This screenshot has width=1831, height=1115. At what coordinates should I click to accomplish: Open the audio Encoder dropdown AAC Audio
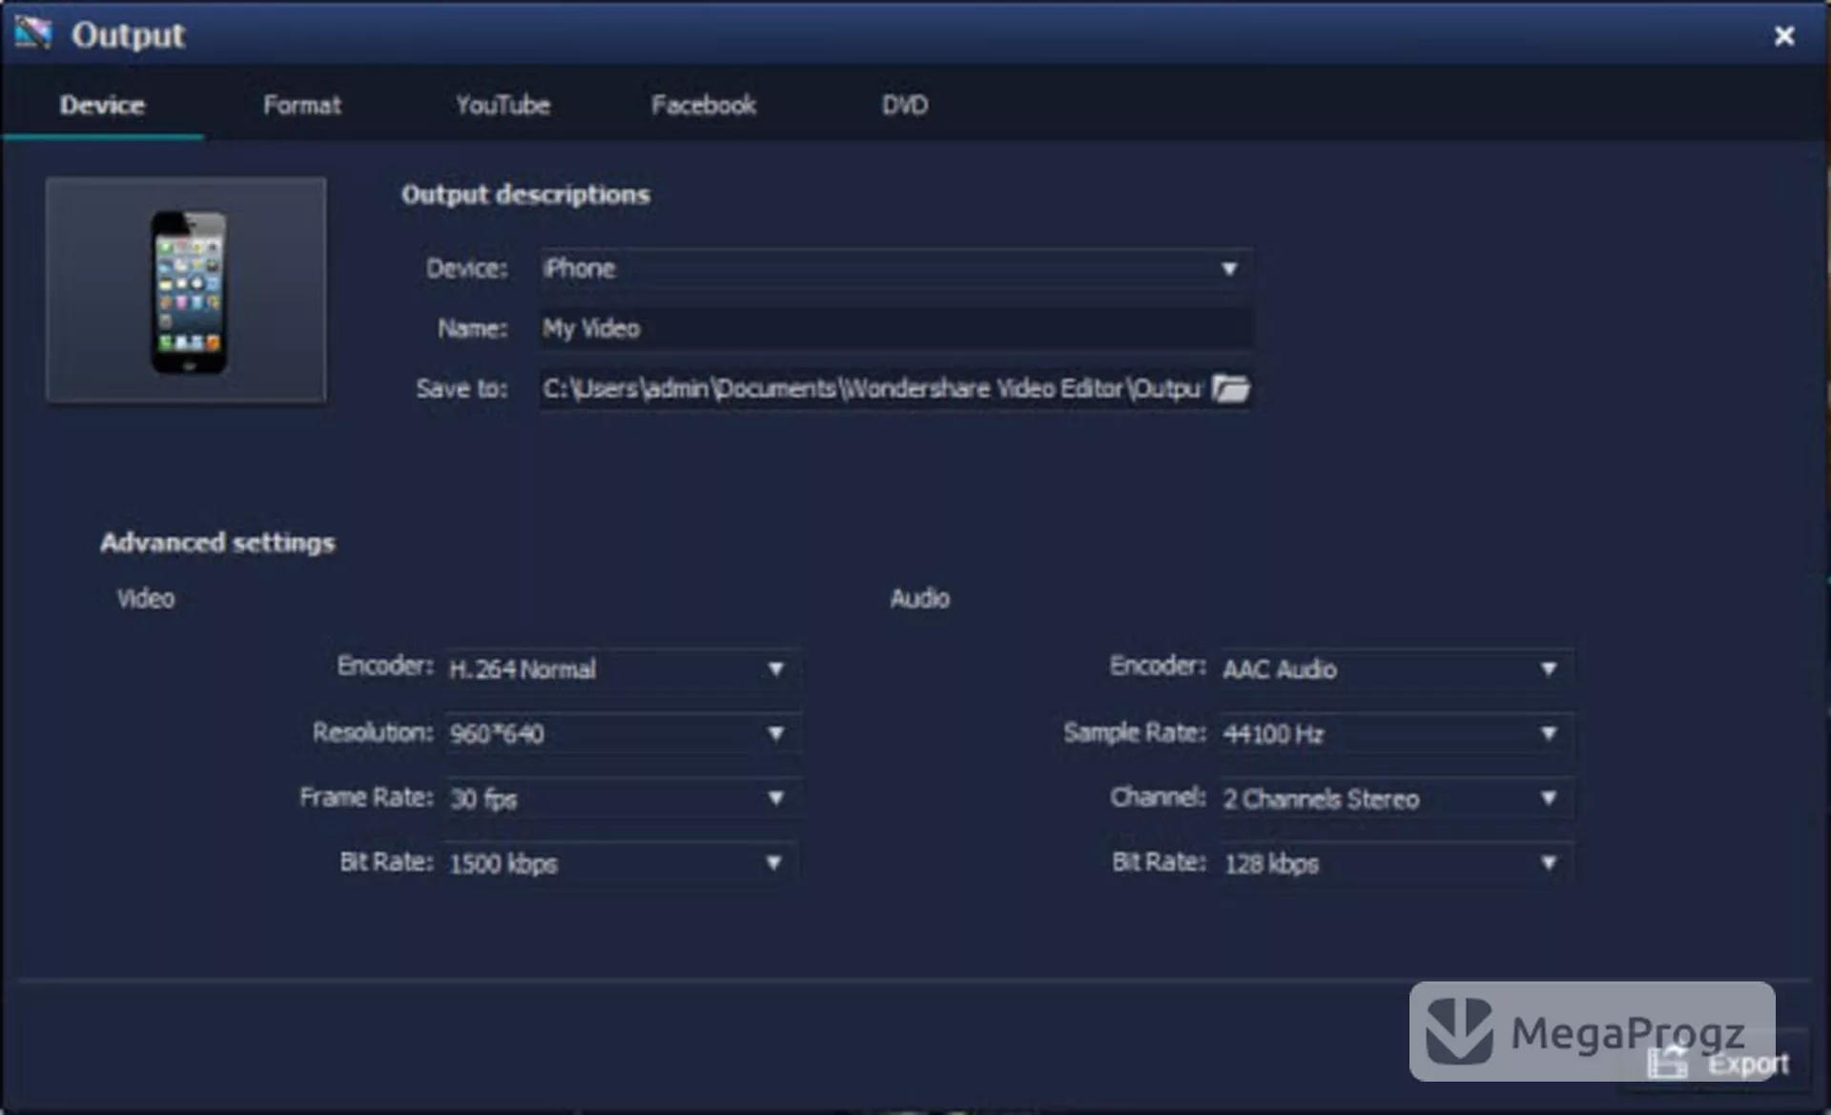(1396, 669)
